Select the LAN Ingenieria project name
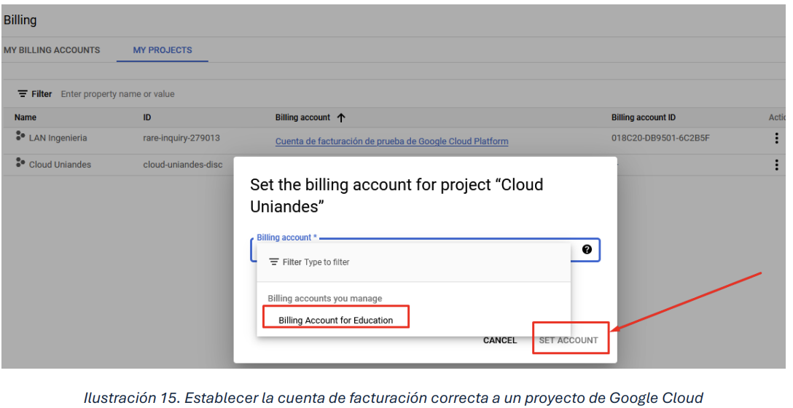The height and width of the screenshot is (408, 793). 58,138
